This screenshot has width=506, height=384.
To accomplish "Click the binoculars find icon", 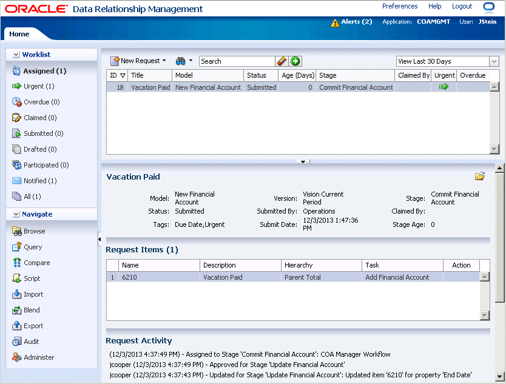I will click(x=180, y=61).
